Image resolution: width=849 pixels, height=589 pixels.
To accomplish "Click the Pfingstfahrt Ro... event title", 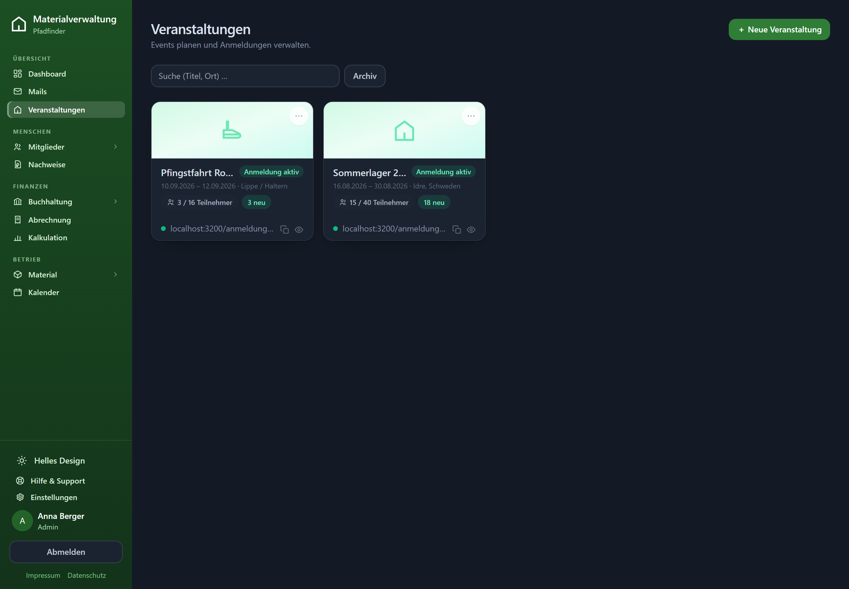I will [x=197, y=173].
